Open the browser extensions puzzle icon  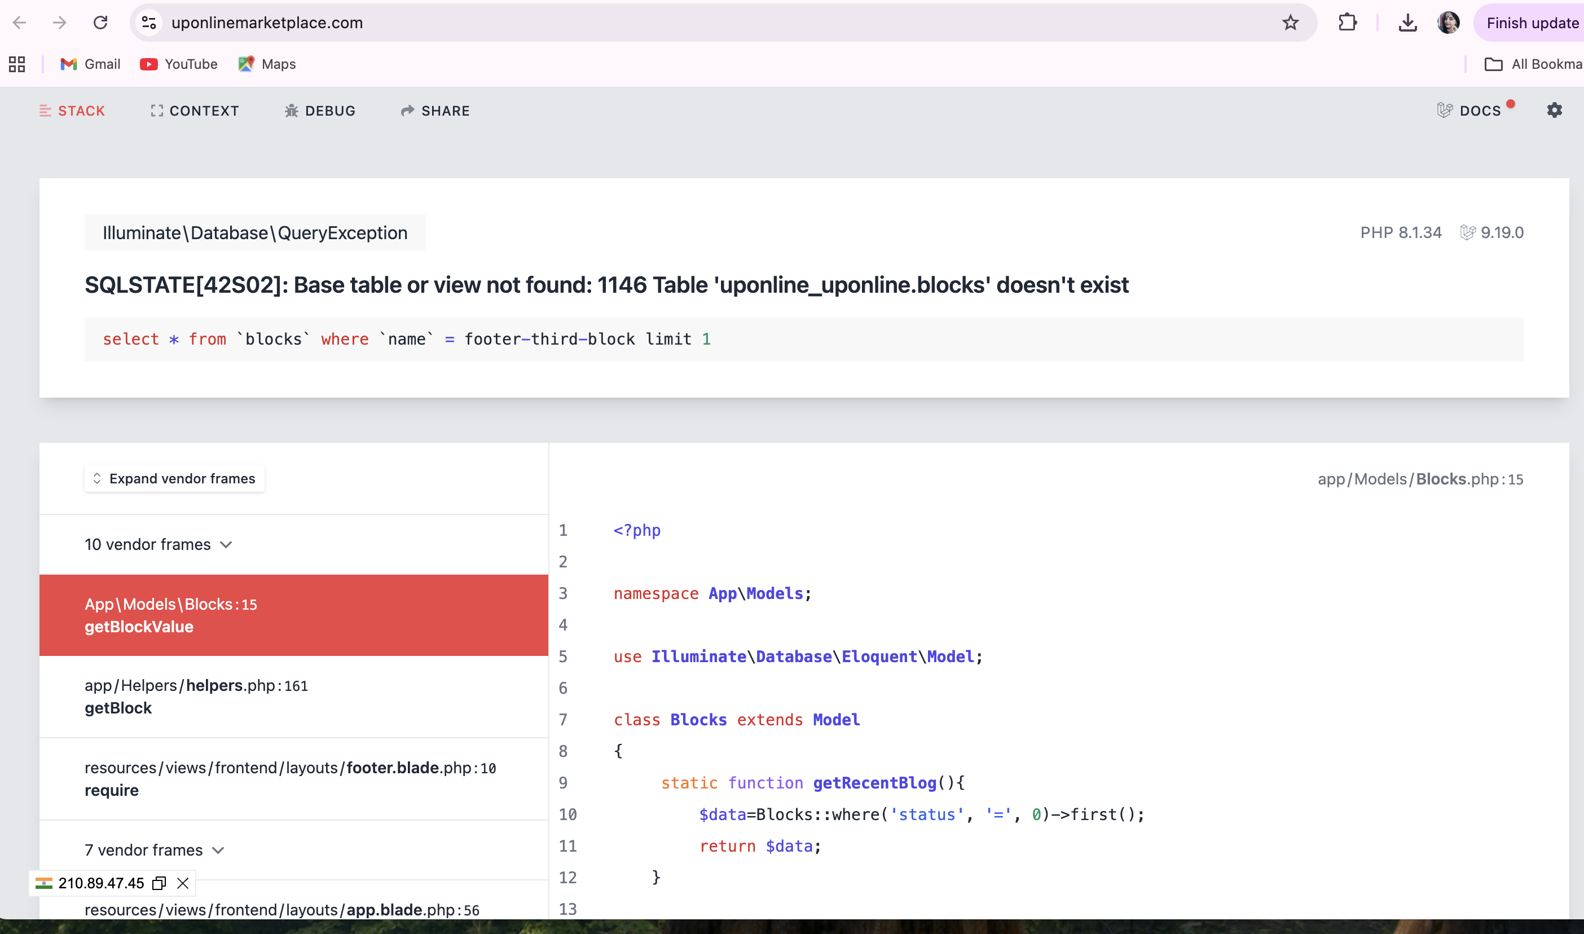coord(1348,23)
